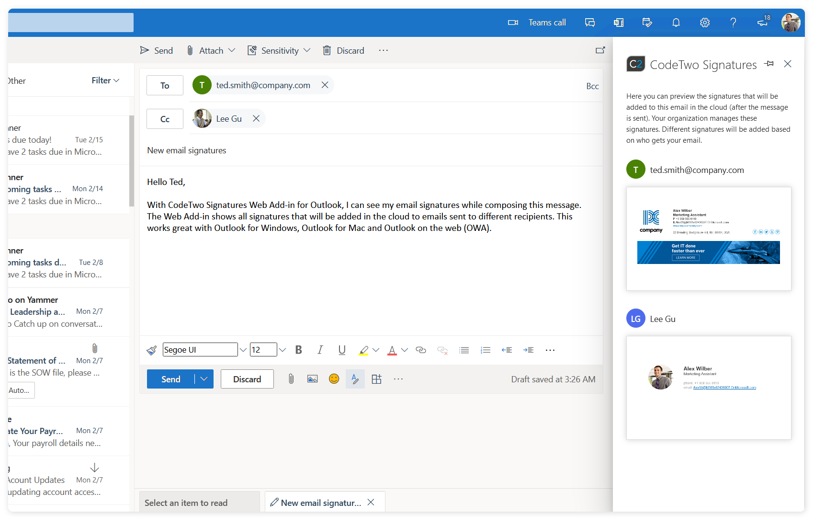Start a Teams call
Screen dimensions: 814x527
point(537,23)
